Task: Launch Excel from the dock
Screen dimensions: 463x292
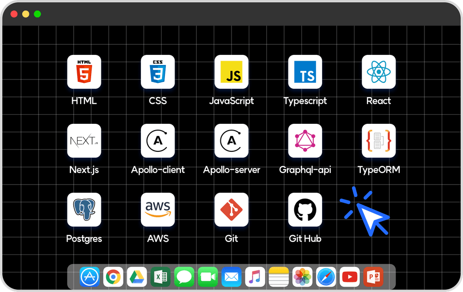Action: point(160,277)
